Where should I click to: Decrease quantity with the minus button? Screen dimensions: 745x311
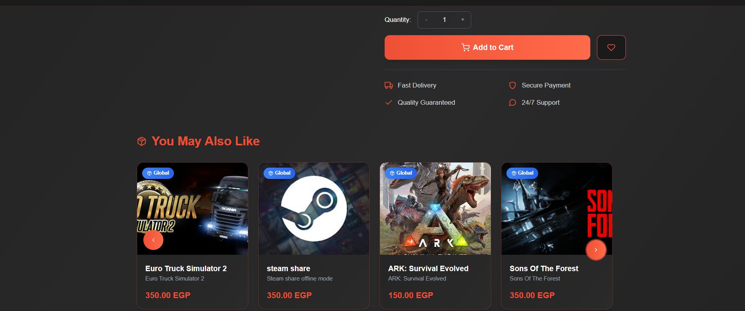click(x=426, y=20)
